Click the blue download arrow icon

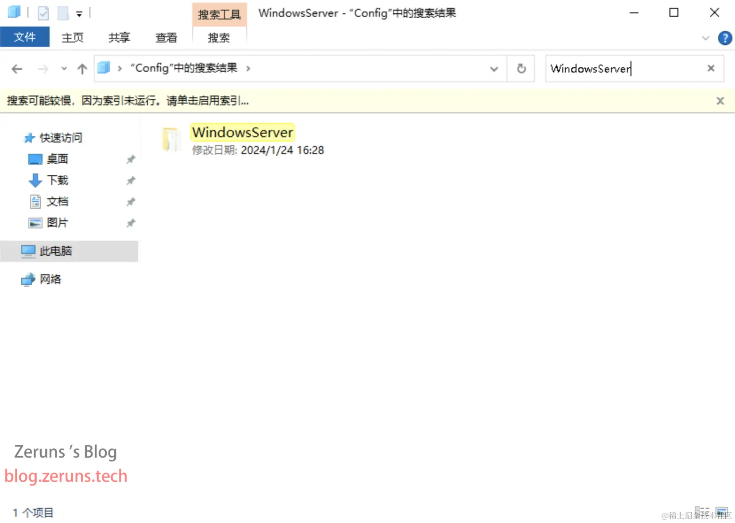tap(35, 181)
